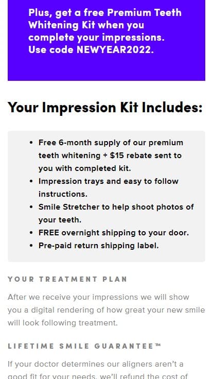Click the purple Premium Teeth Whitening Kit banner
Image resolution: width=213 pixels, height=379 pixels.
[106, 40]
